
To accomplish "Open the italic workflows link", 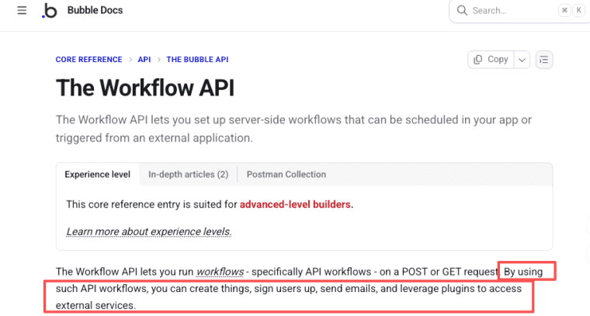I will pos(220,272).
